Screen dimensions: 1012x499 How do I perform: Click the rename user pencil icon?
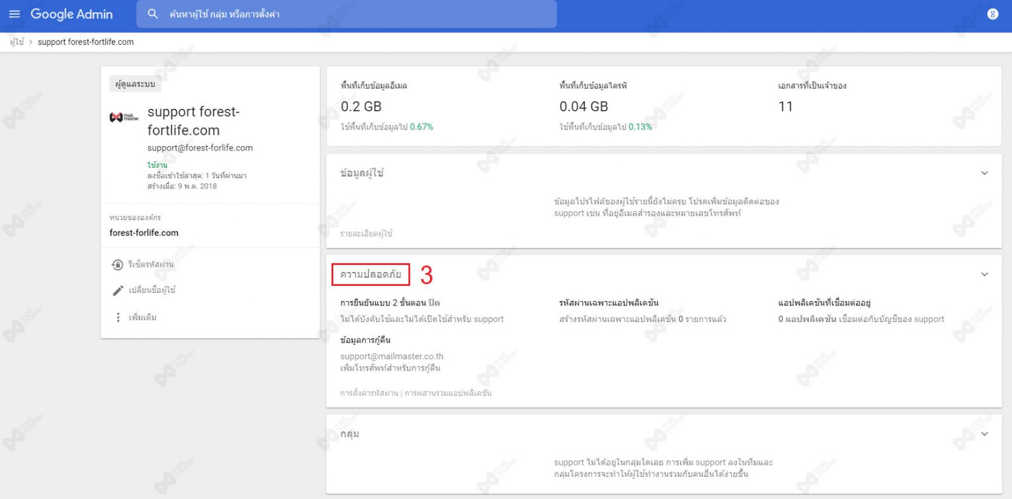coord(118,290)
